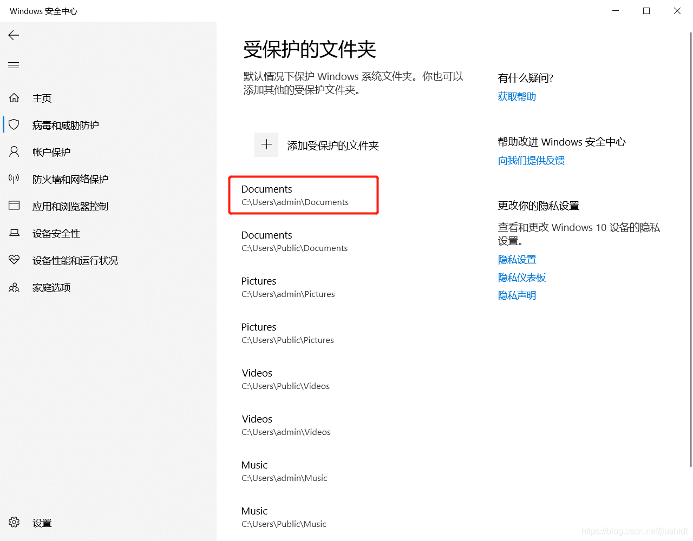Viewport: 693px width, 541px height.
Task: Click the wireless icon for 防火墙和网络保护
Action: [x=14, y=179]
